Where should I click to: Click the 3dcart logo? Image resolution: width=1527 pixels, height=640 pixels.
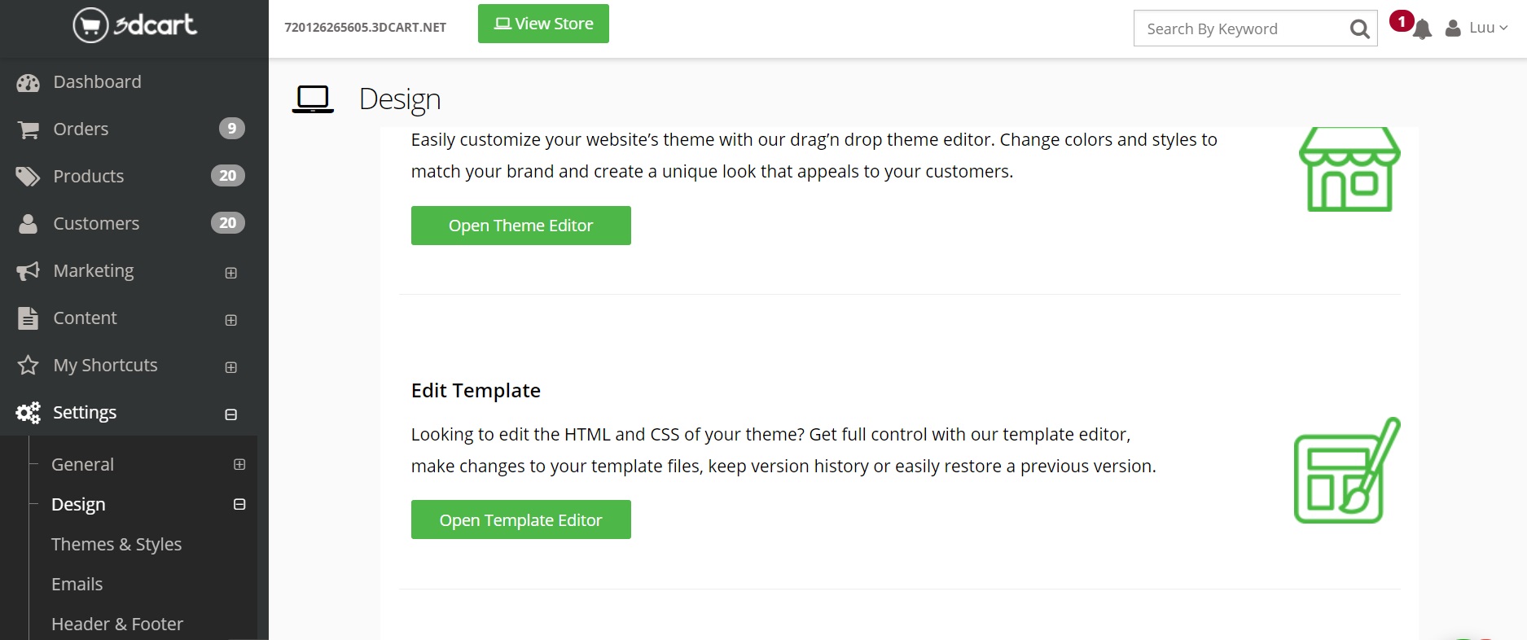tap(135, 25)
